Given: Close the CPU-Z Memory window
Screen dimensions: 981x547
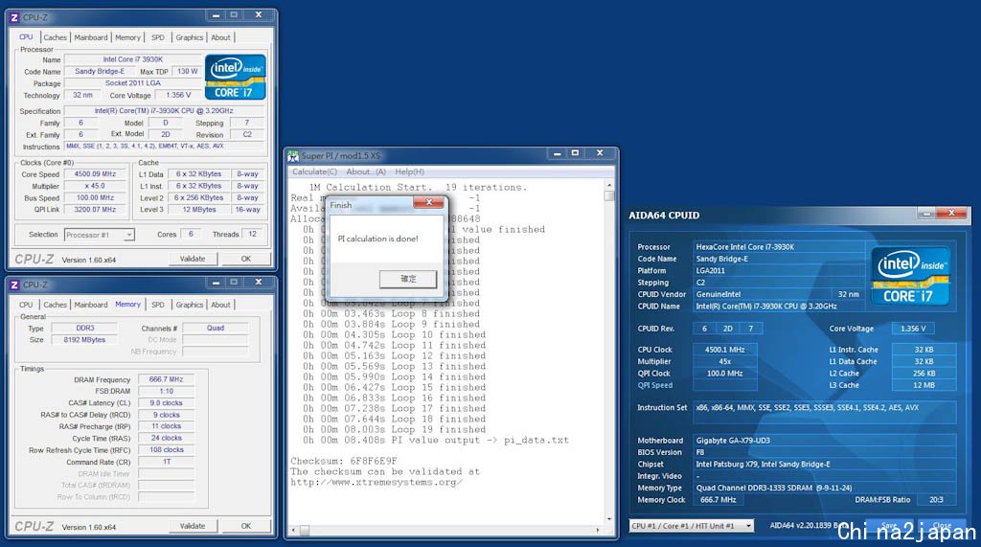Looking at the screenshot, I should [259, 283].
